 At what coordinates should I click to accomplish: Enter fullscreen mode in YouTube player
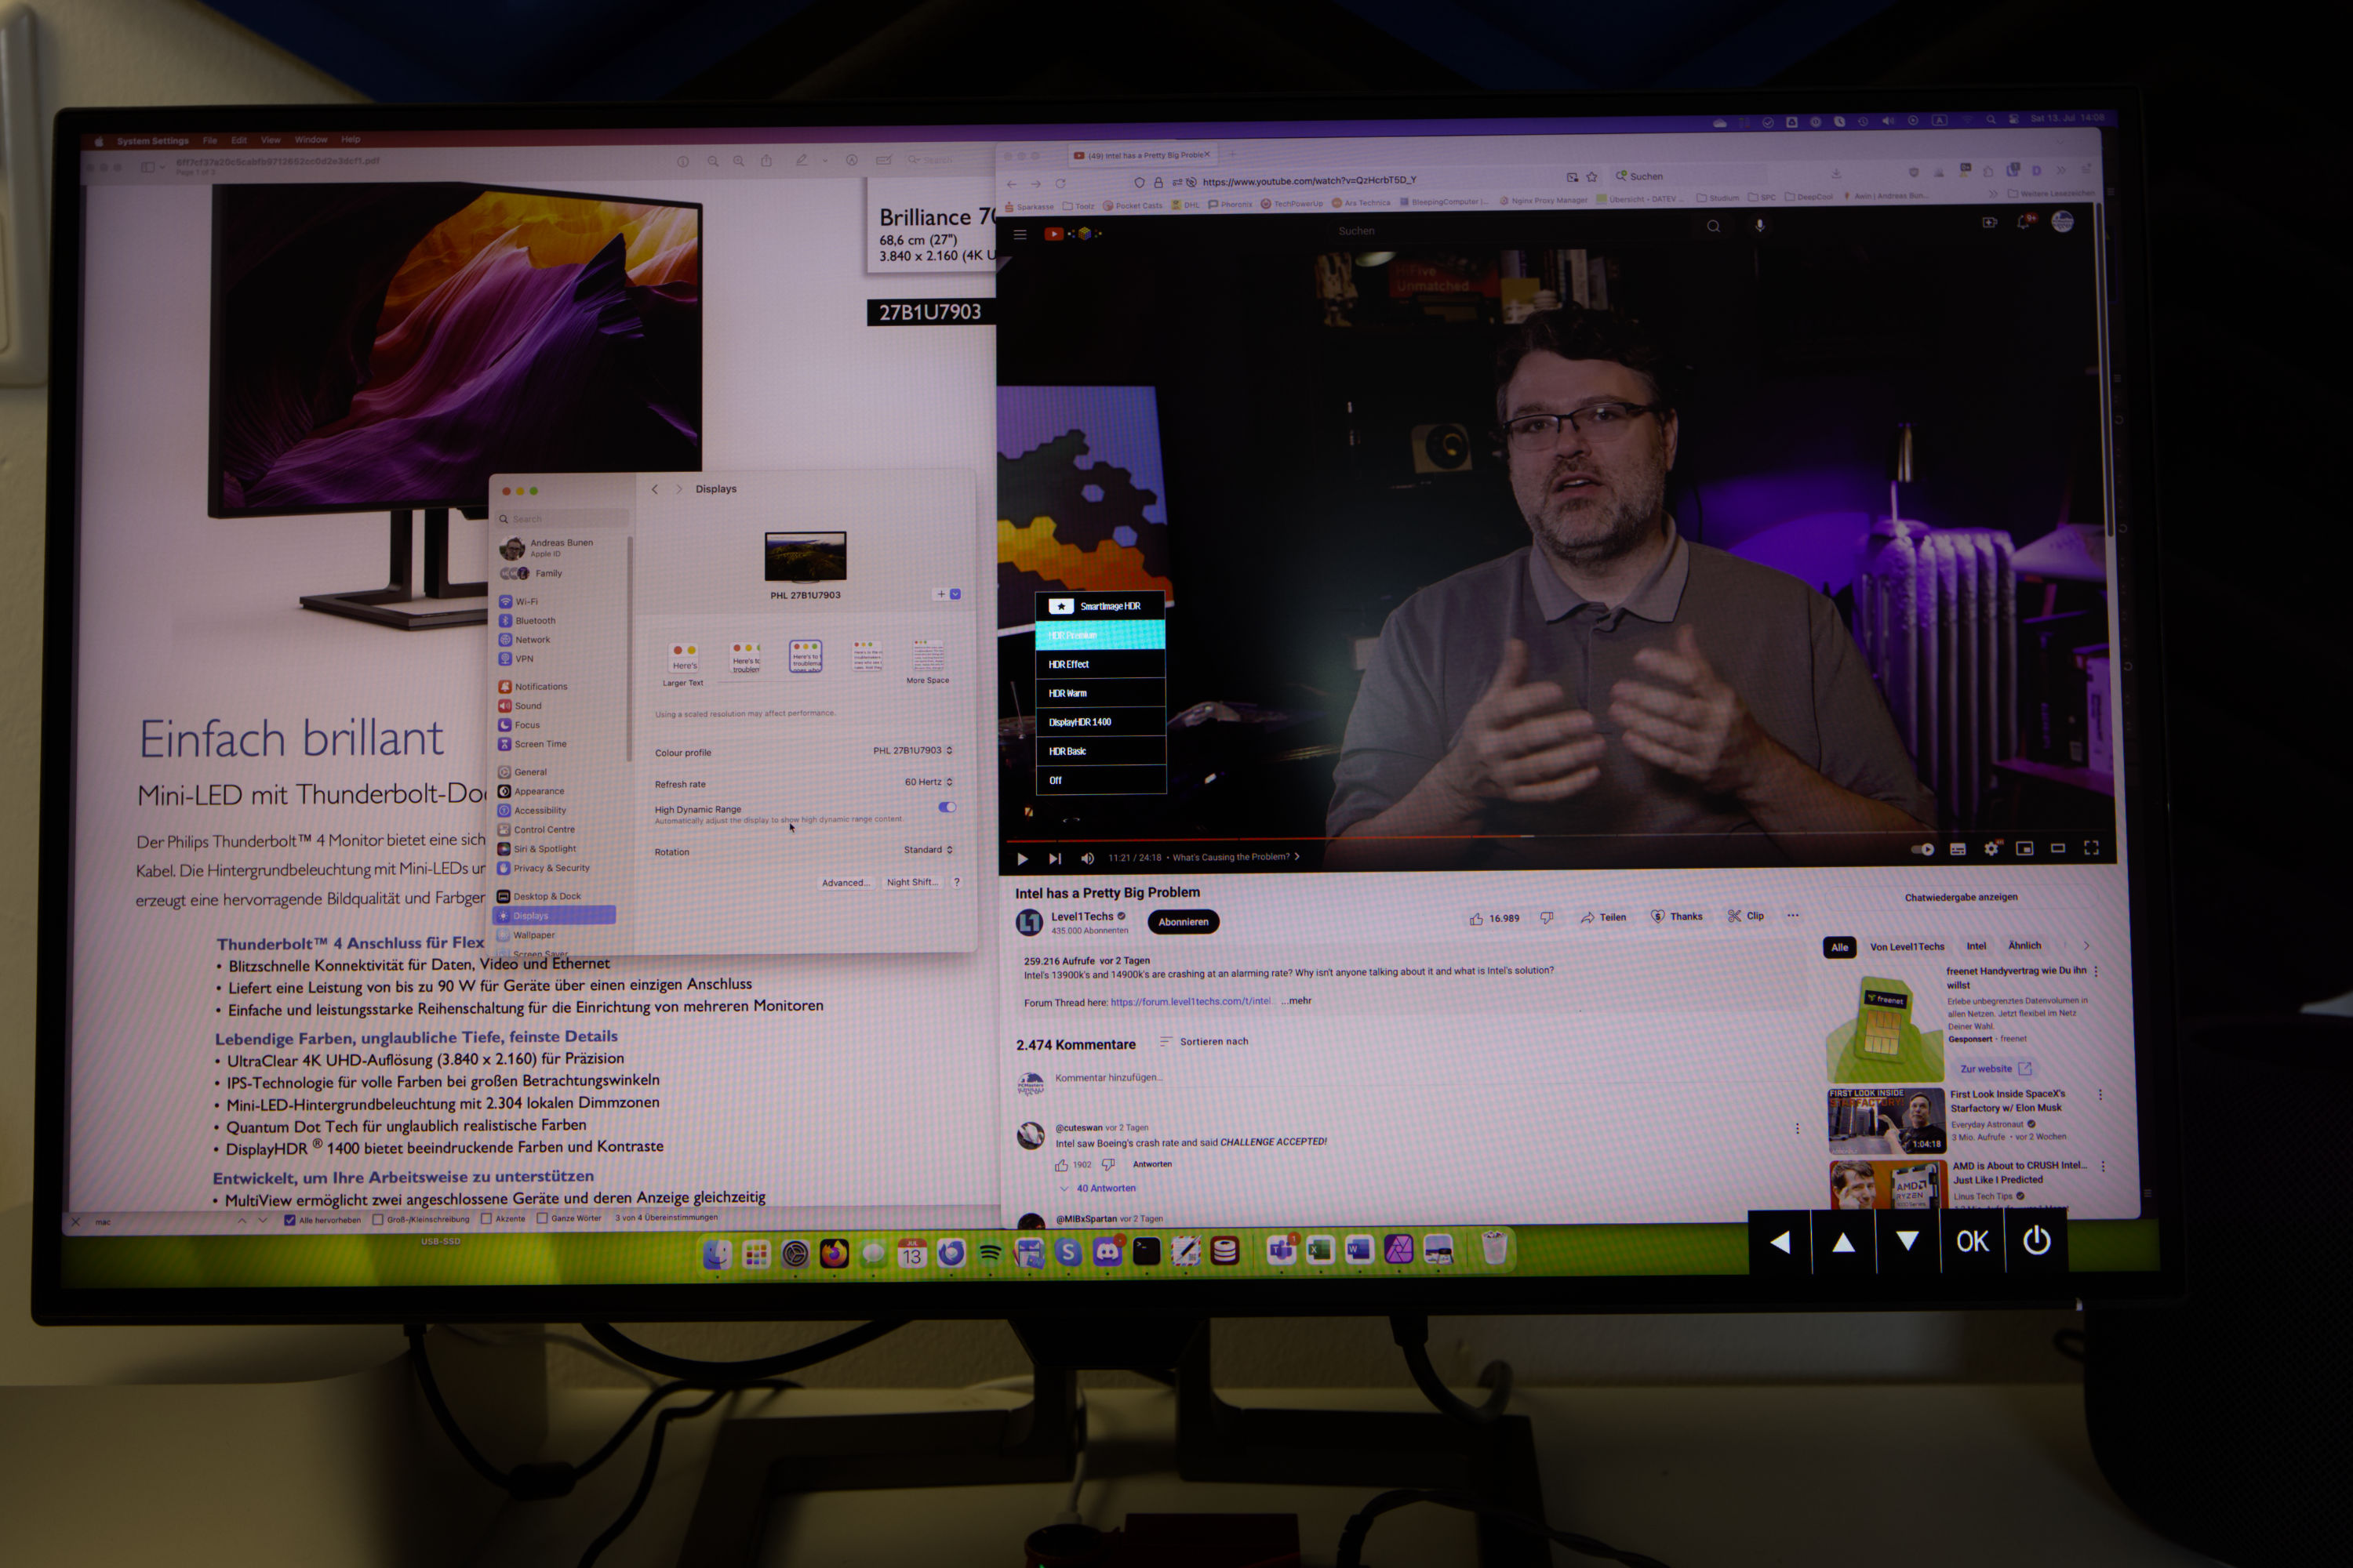2091,847
